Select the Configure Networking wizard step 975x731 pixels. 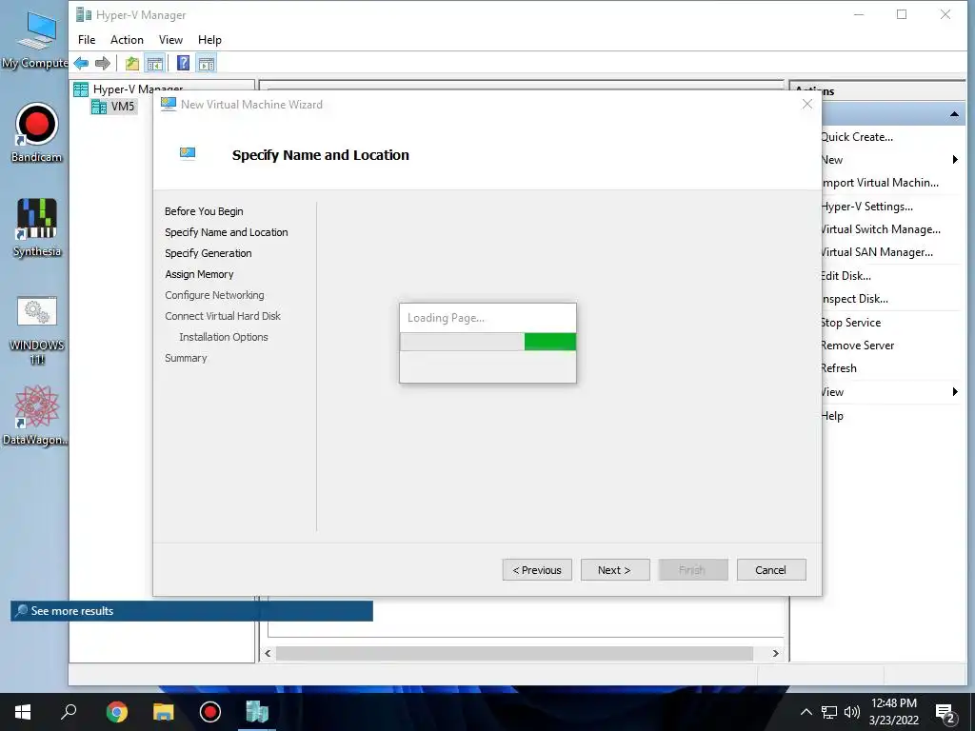coord(214,295)
